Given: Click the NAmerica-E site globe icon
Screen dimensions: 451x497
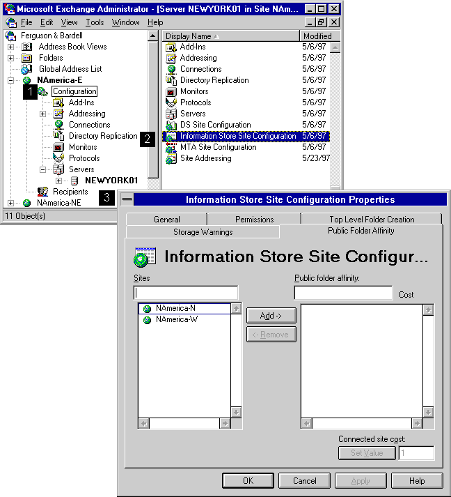Looking at the screenshot, I should coord(27,80).
